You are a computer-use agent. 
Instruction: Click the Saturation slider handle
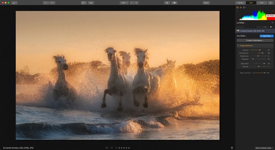(x=264, y=64)
